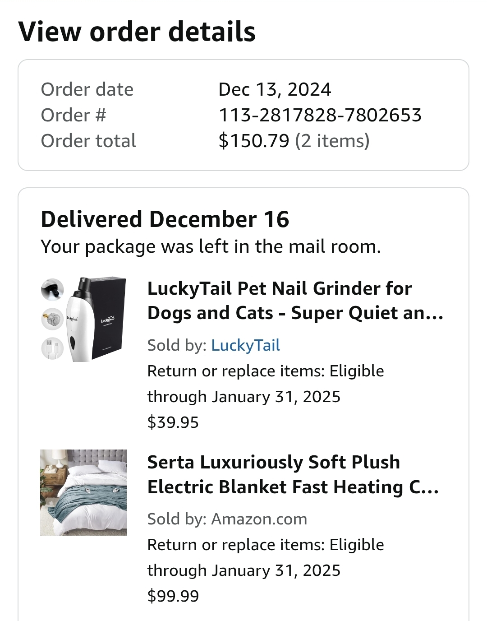Tap the package left in mail room message

[211, 246]
